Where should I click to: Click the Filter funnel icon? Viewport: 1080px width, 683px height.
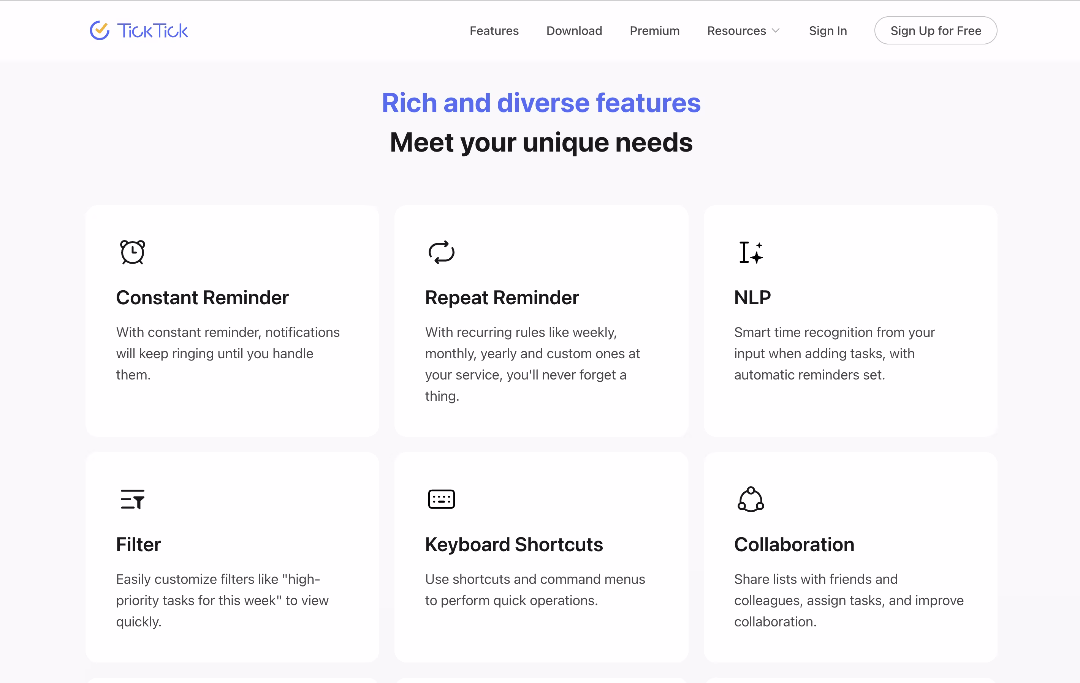coord(132,499)
